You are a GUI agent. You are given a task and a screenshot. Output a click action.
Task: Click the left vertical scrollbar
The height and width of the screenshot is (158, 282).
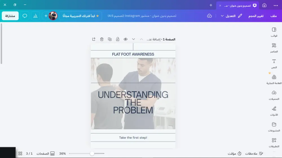click(1, 44)
